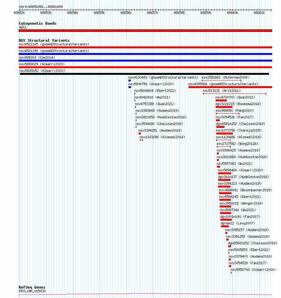Click nsv3385157 (Audano2019) label
Screen dimensions: 281x298
[x=247, y=230]
